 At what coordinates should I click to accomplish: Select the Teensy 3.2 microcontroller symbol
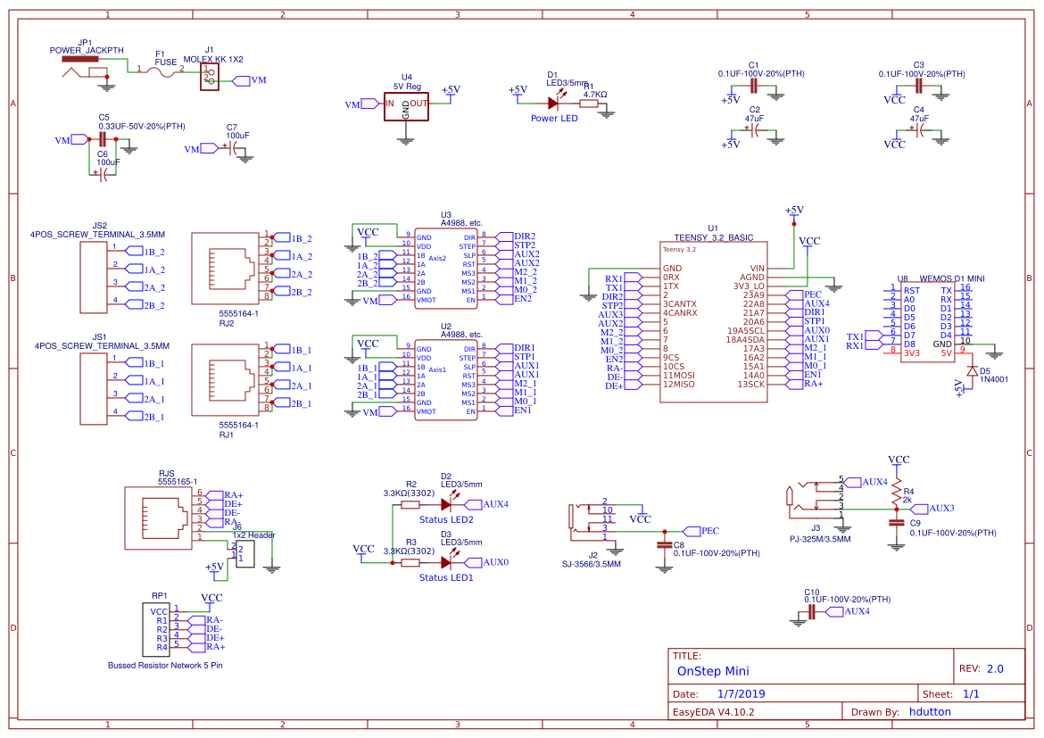click(x=714, y=321)
